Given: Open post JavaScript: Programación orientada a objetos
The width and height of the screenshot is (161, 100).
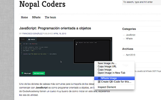Looking at the screenshot, I should 55,28.
